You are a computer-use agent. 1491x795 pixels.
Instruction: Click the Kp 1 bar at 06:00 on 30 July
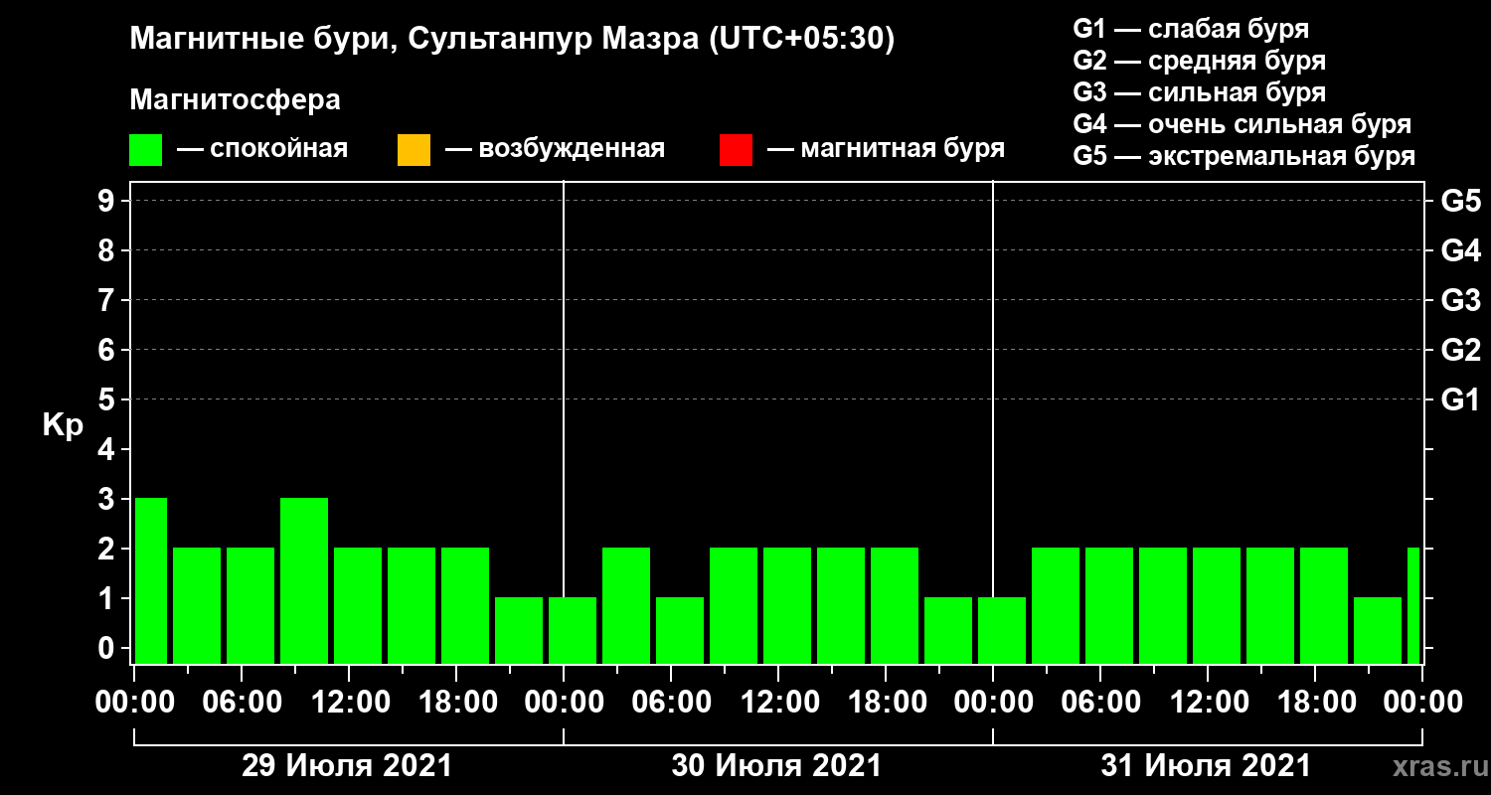[x=680, y=630]
